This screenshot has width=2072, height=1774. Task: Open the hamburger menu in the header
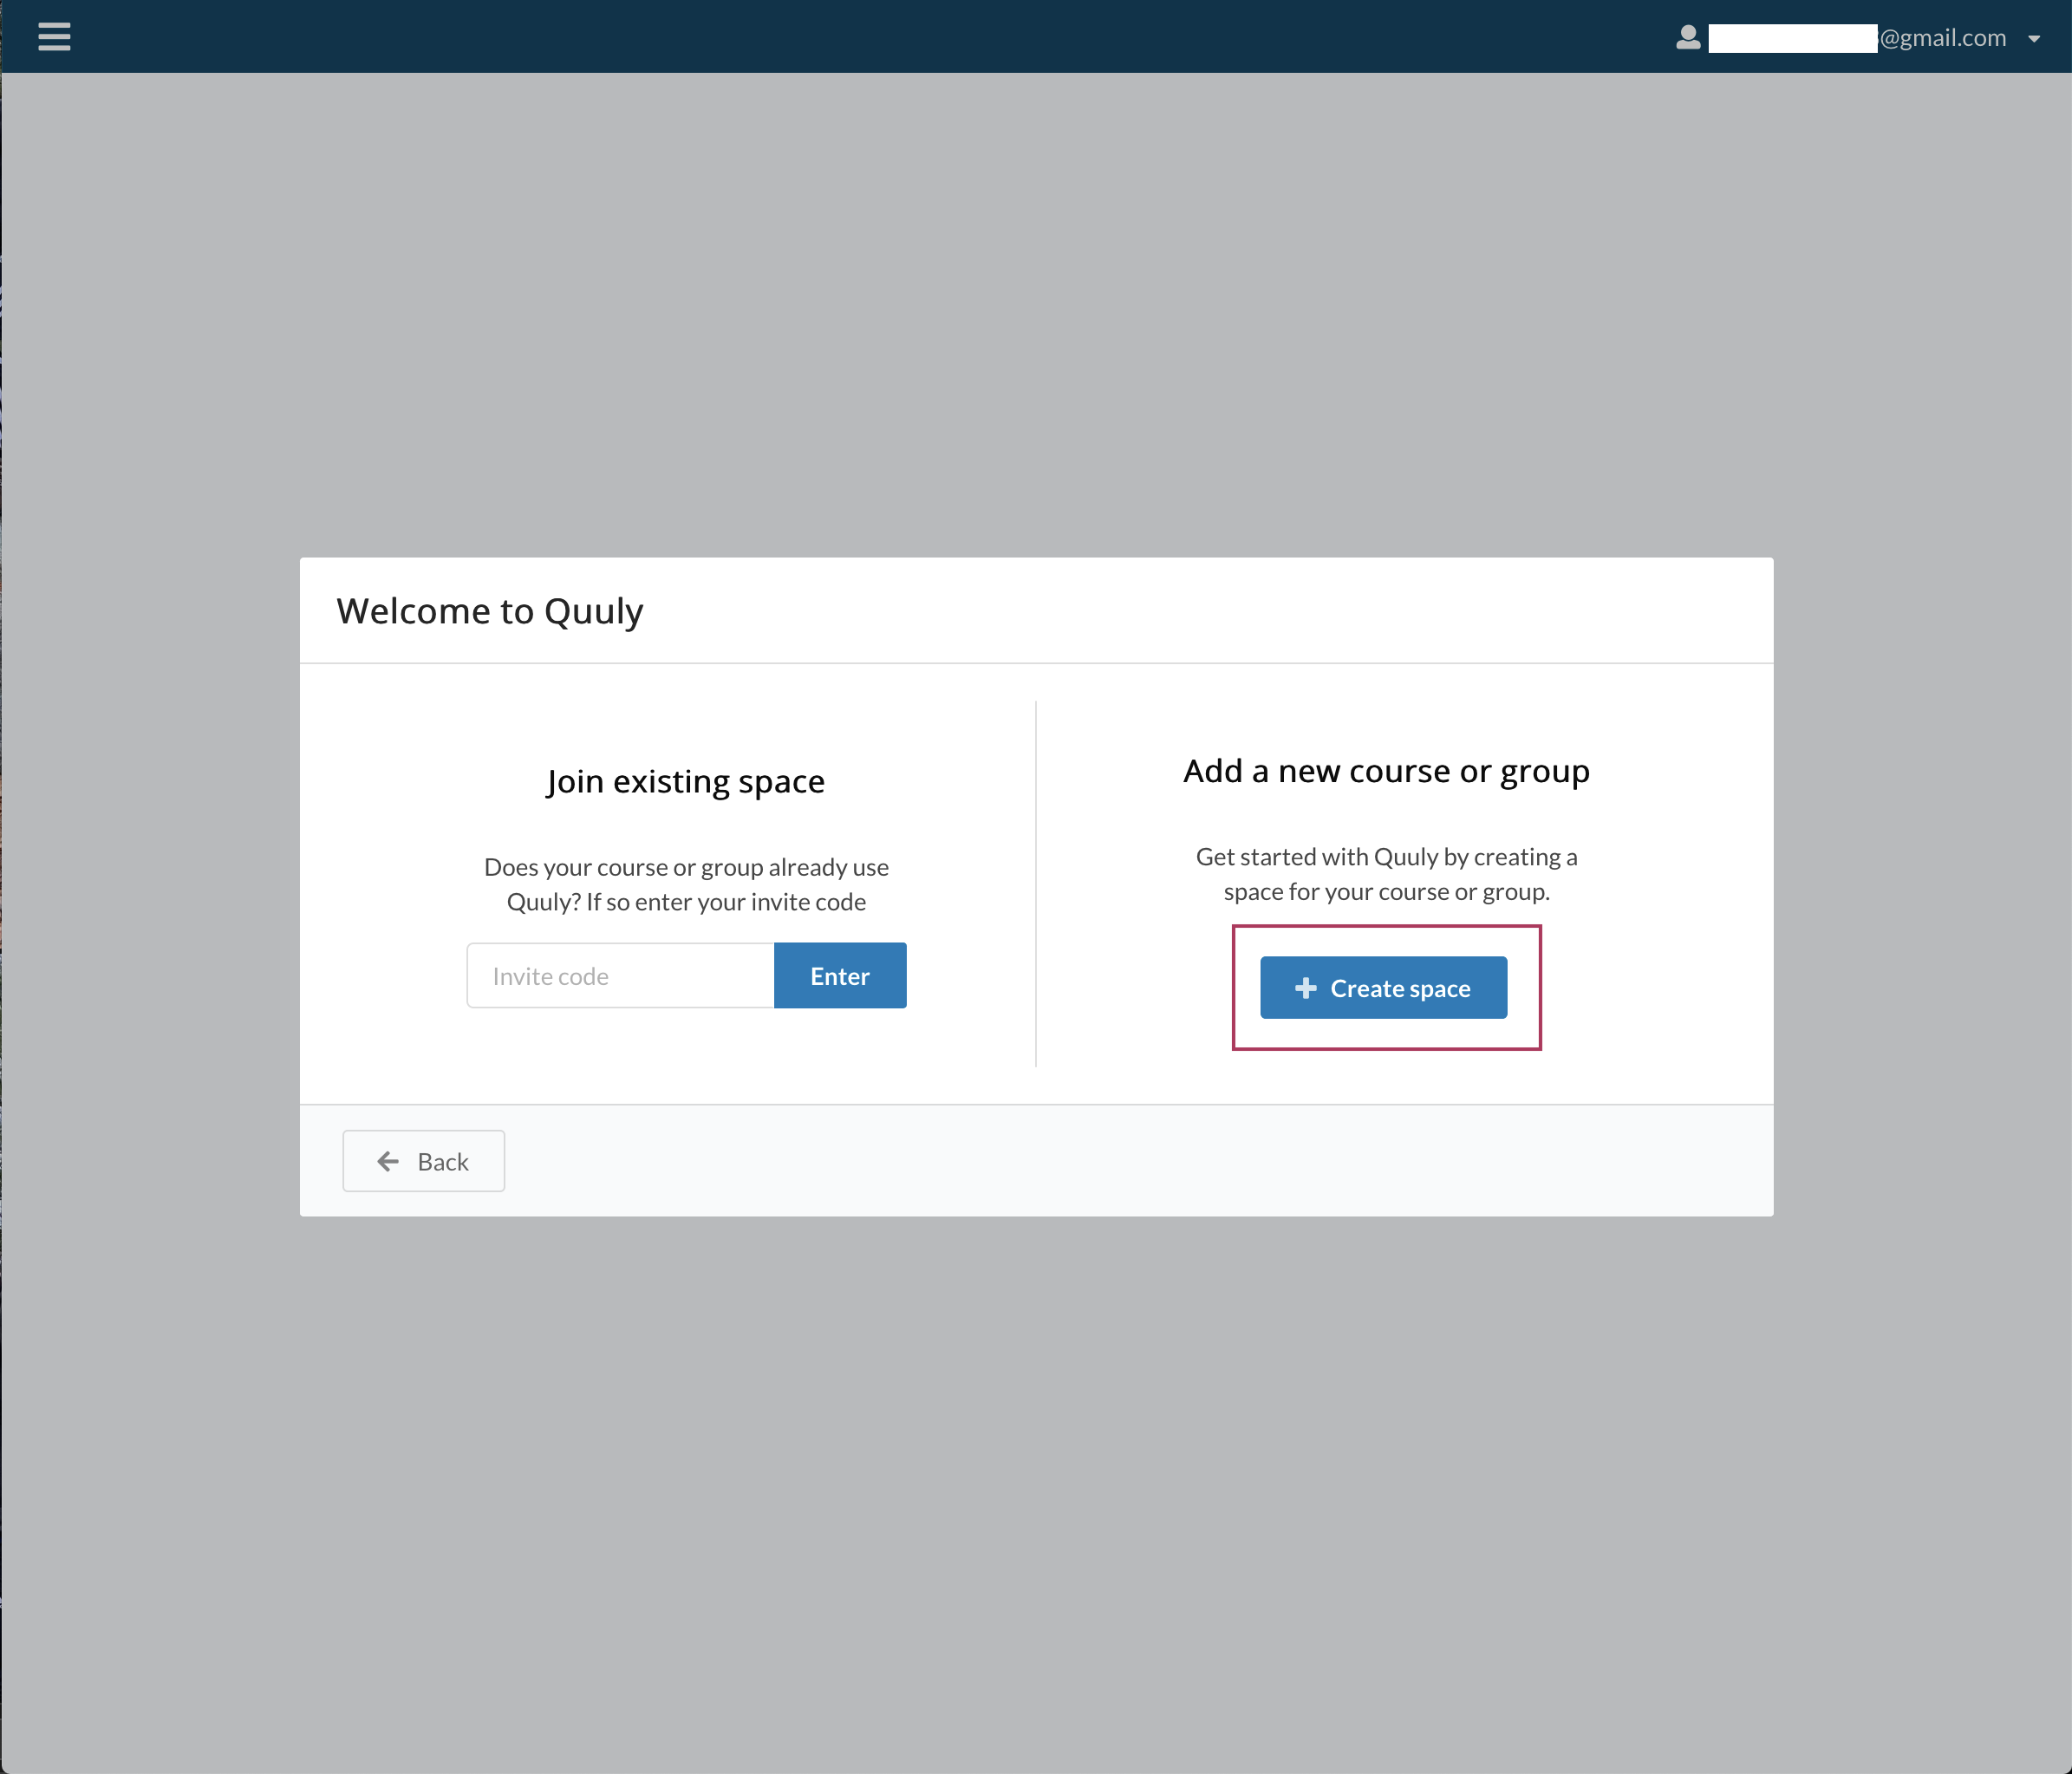[54, 37]
